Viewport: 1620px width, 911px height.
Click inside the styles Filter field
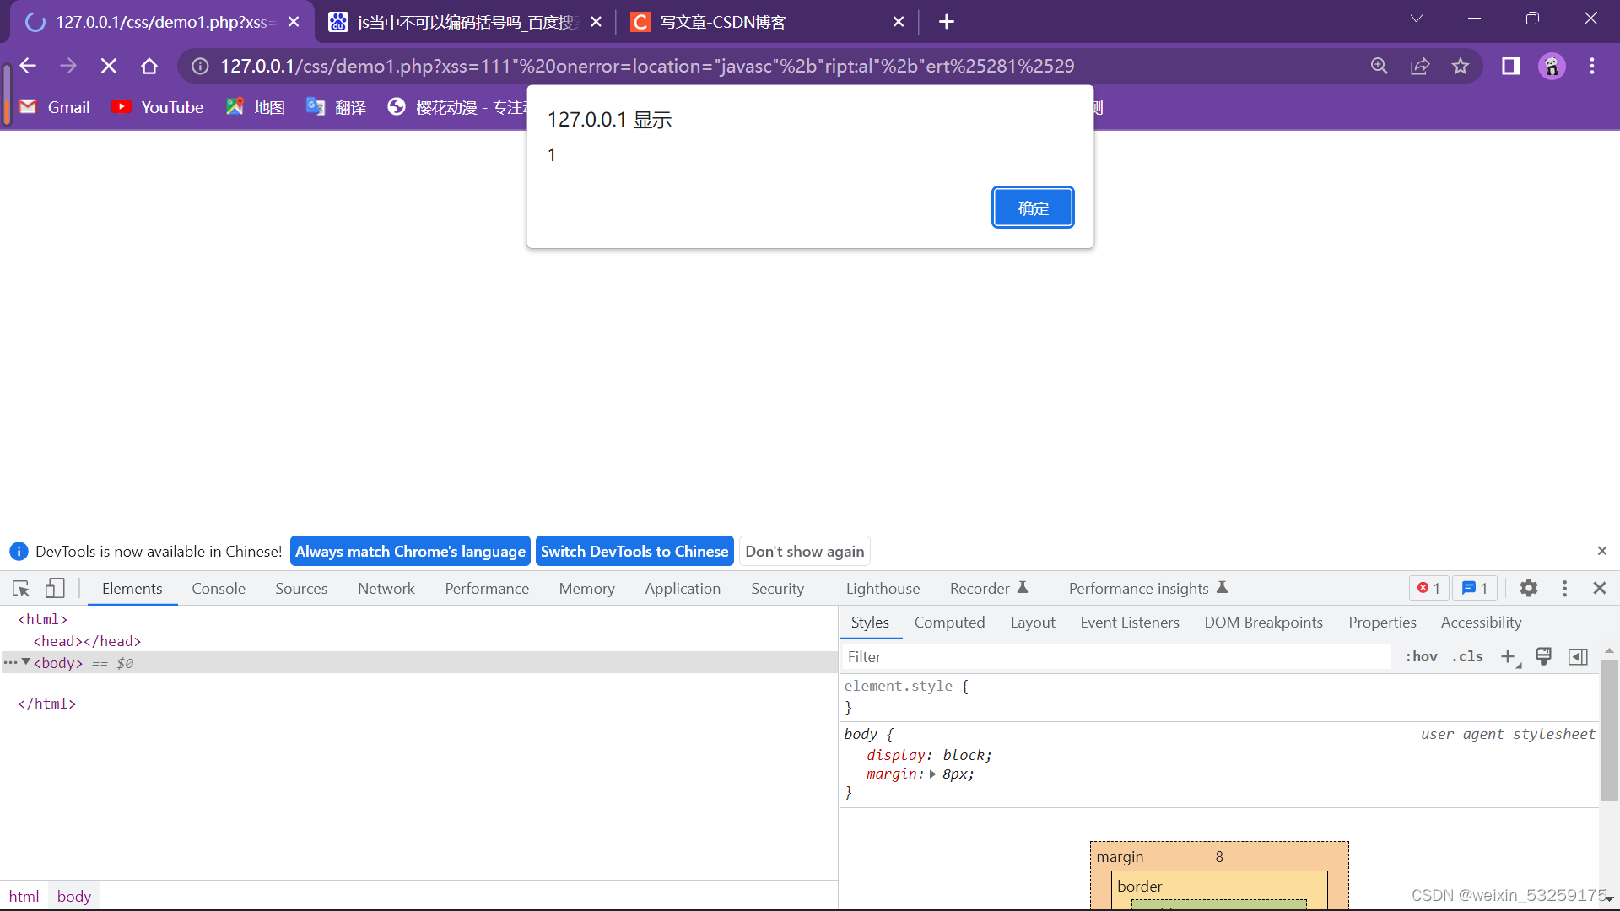click(x=1012, y=656)
